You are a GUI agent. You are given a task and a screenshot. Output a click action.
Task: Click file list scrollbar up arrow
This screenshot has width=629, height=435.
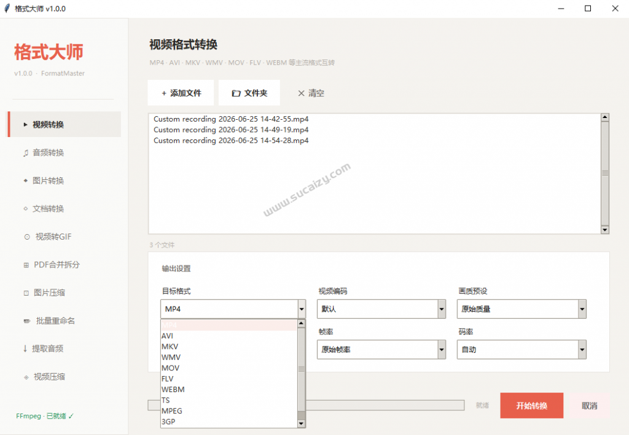pyautogui.click(x=605, y=117)
